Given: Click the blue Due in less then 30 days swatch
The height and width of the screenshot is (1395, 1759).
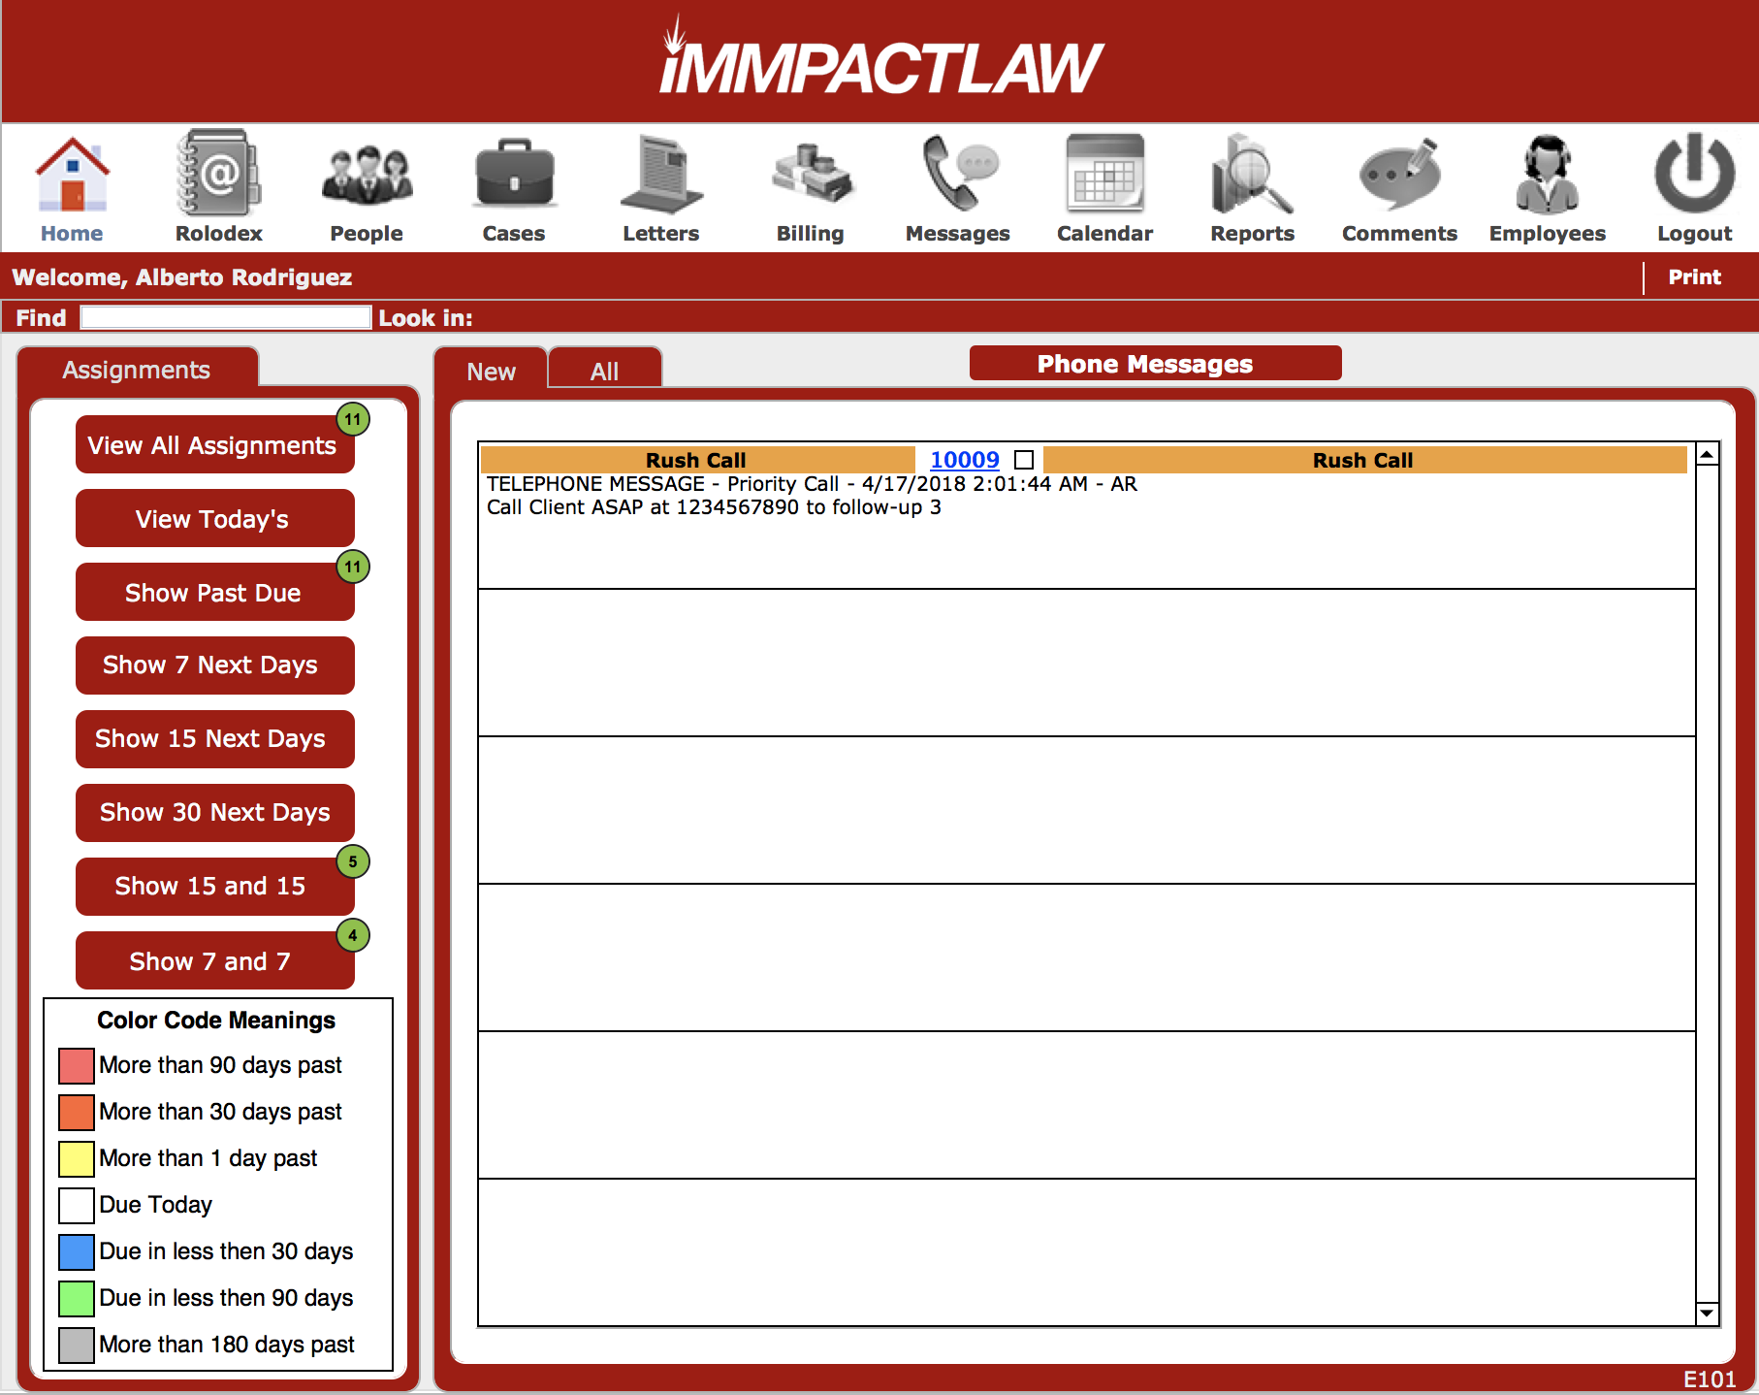Looking at the screenshot, I should [77, 1251].
